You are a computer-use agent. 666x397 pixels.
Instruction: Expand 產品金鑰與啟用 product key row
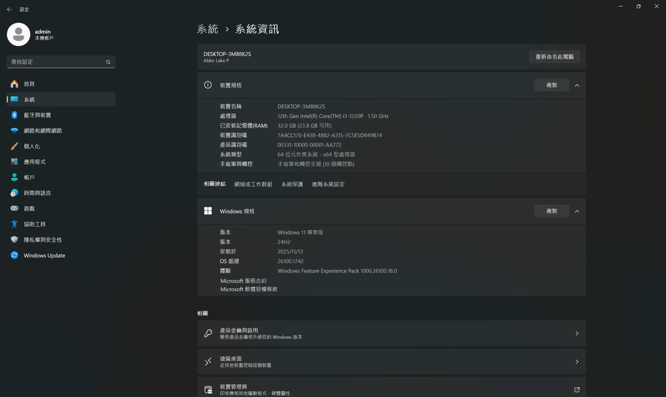(577, 334)
